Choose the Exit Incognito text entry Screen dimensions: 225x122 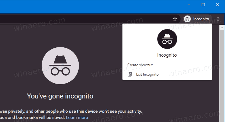(147, 74)
